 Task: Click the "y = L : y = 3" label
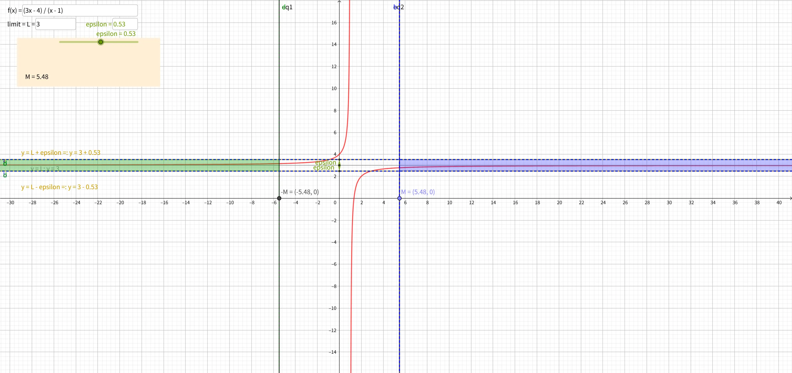coord(45,169)
